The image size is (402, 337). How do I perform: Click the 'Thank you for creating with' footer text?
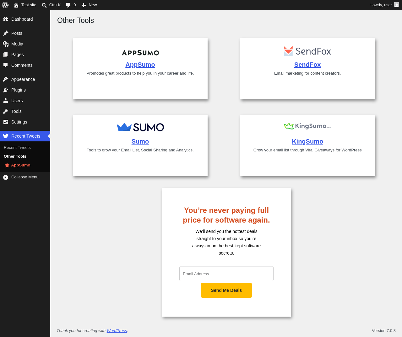tap(81, 331)
